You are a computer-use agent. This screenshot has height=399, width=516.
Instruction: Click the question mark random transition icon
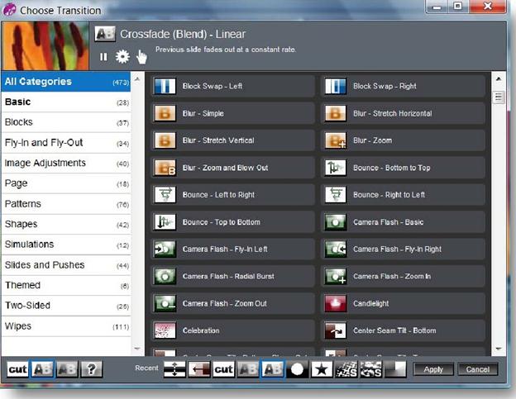[x=91, y=369]
